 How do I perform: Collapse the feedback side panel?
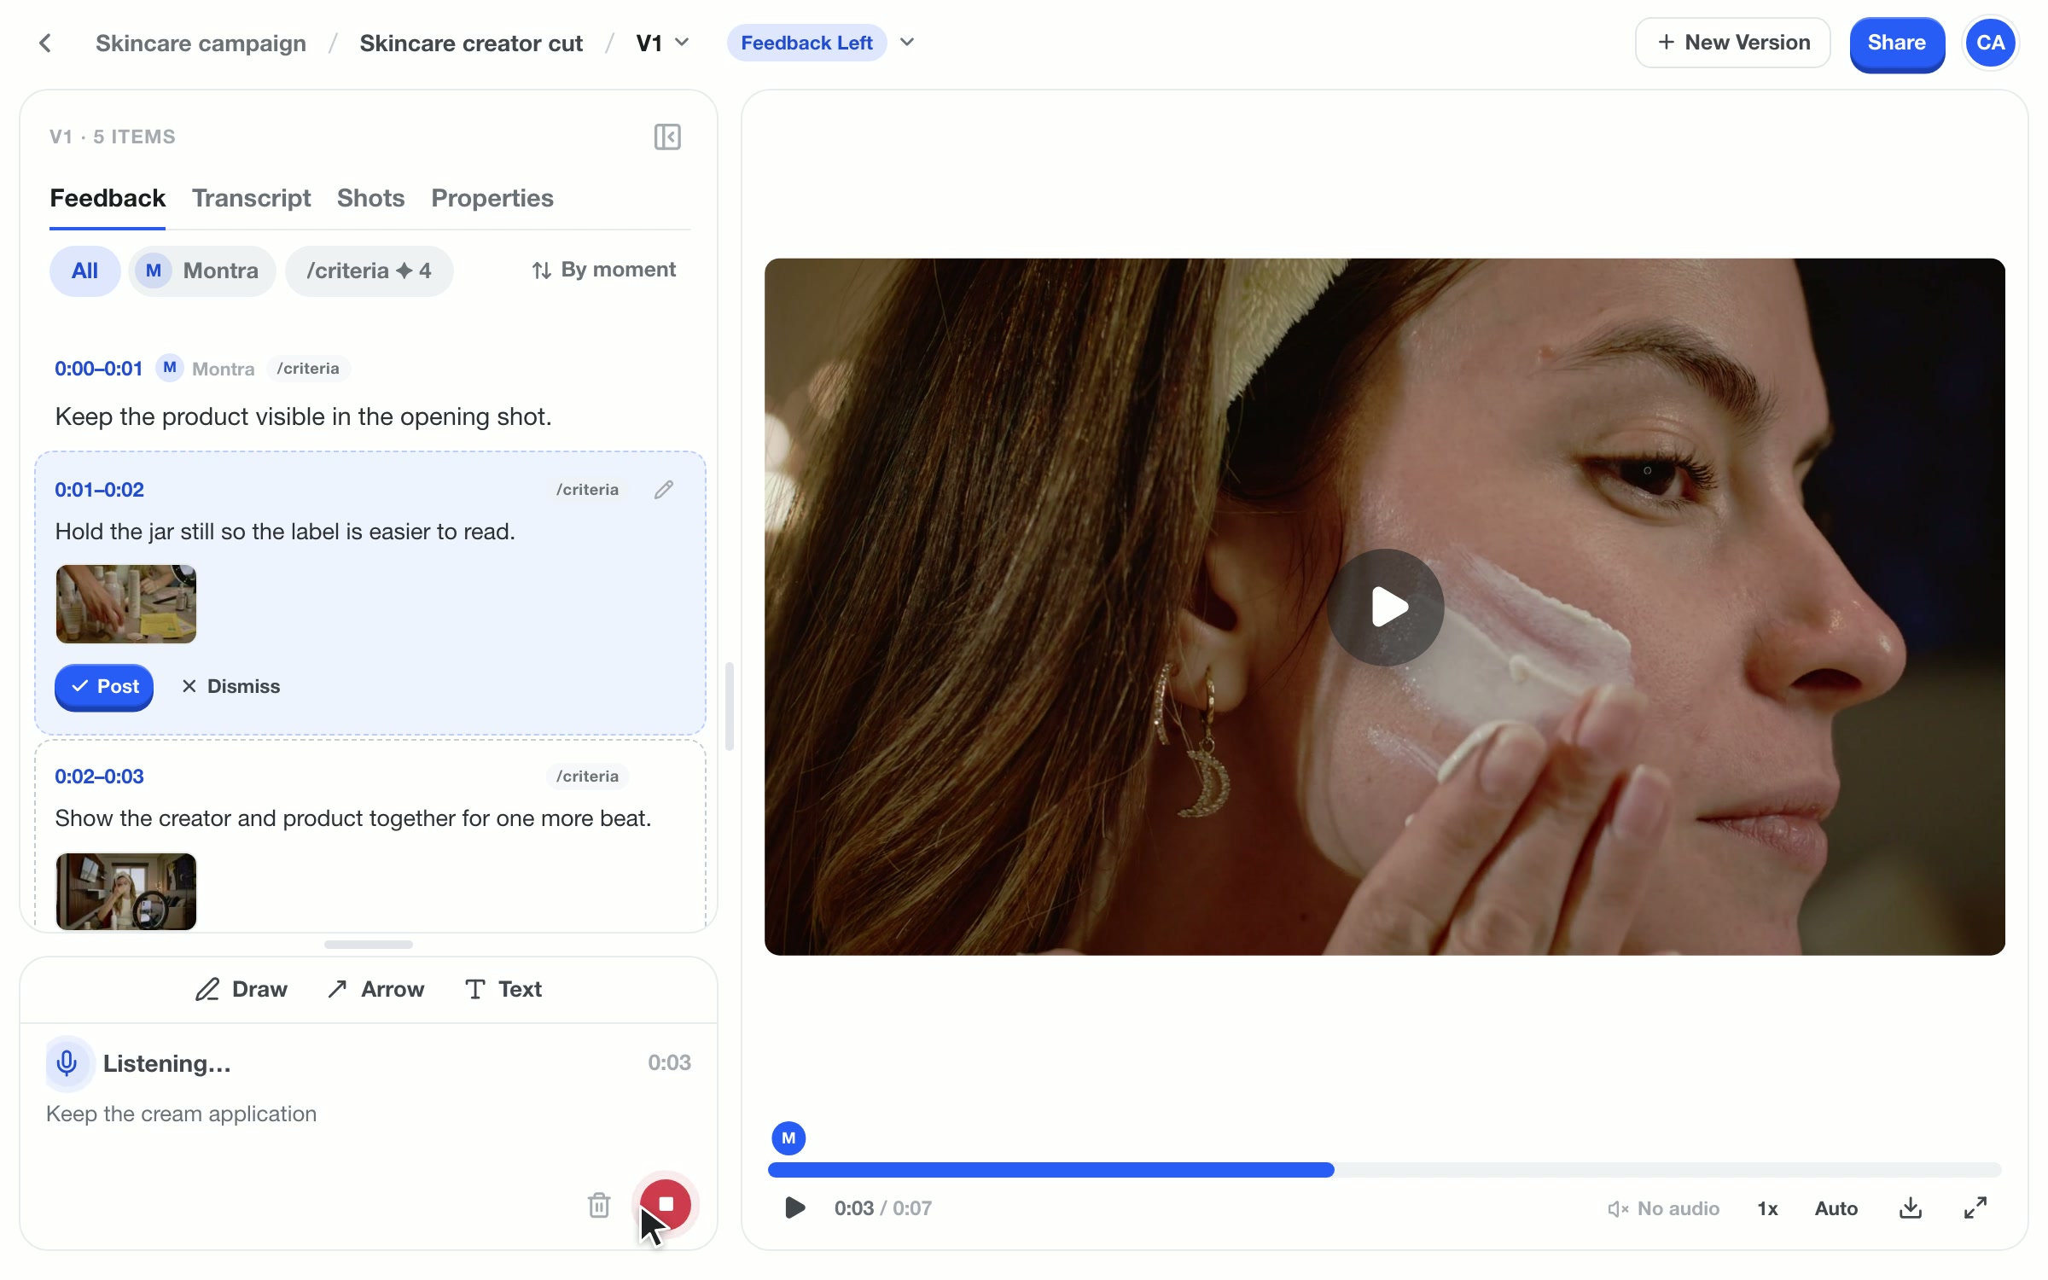click(x=666, y=137)
